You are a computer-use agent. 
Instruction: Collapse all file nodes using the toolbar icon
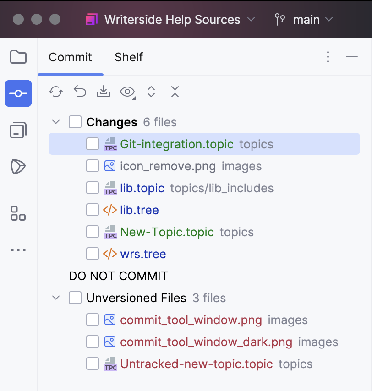pos(175,92)
